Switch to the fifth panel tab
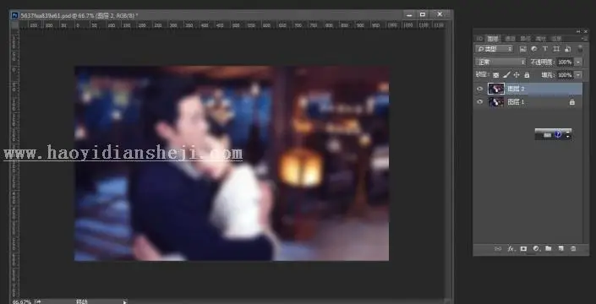 (540, 39)
